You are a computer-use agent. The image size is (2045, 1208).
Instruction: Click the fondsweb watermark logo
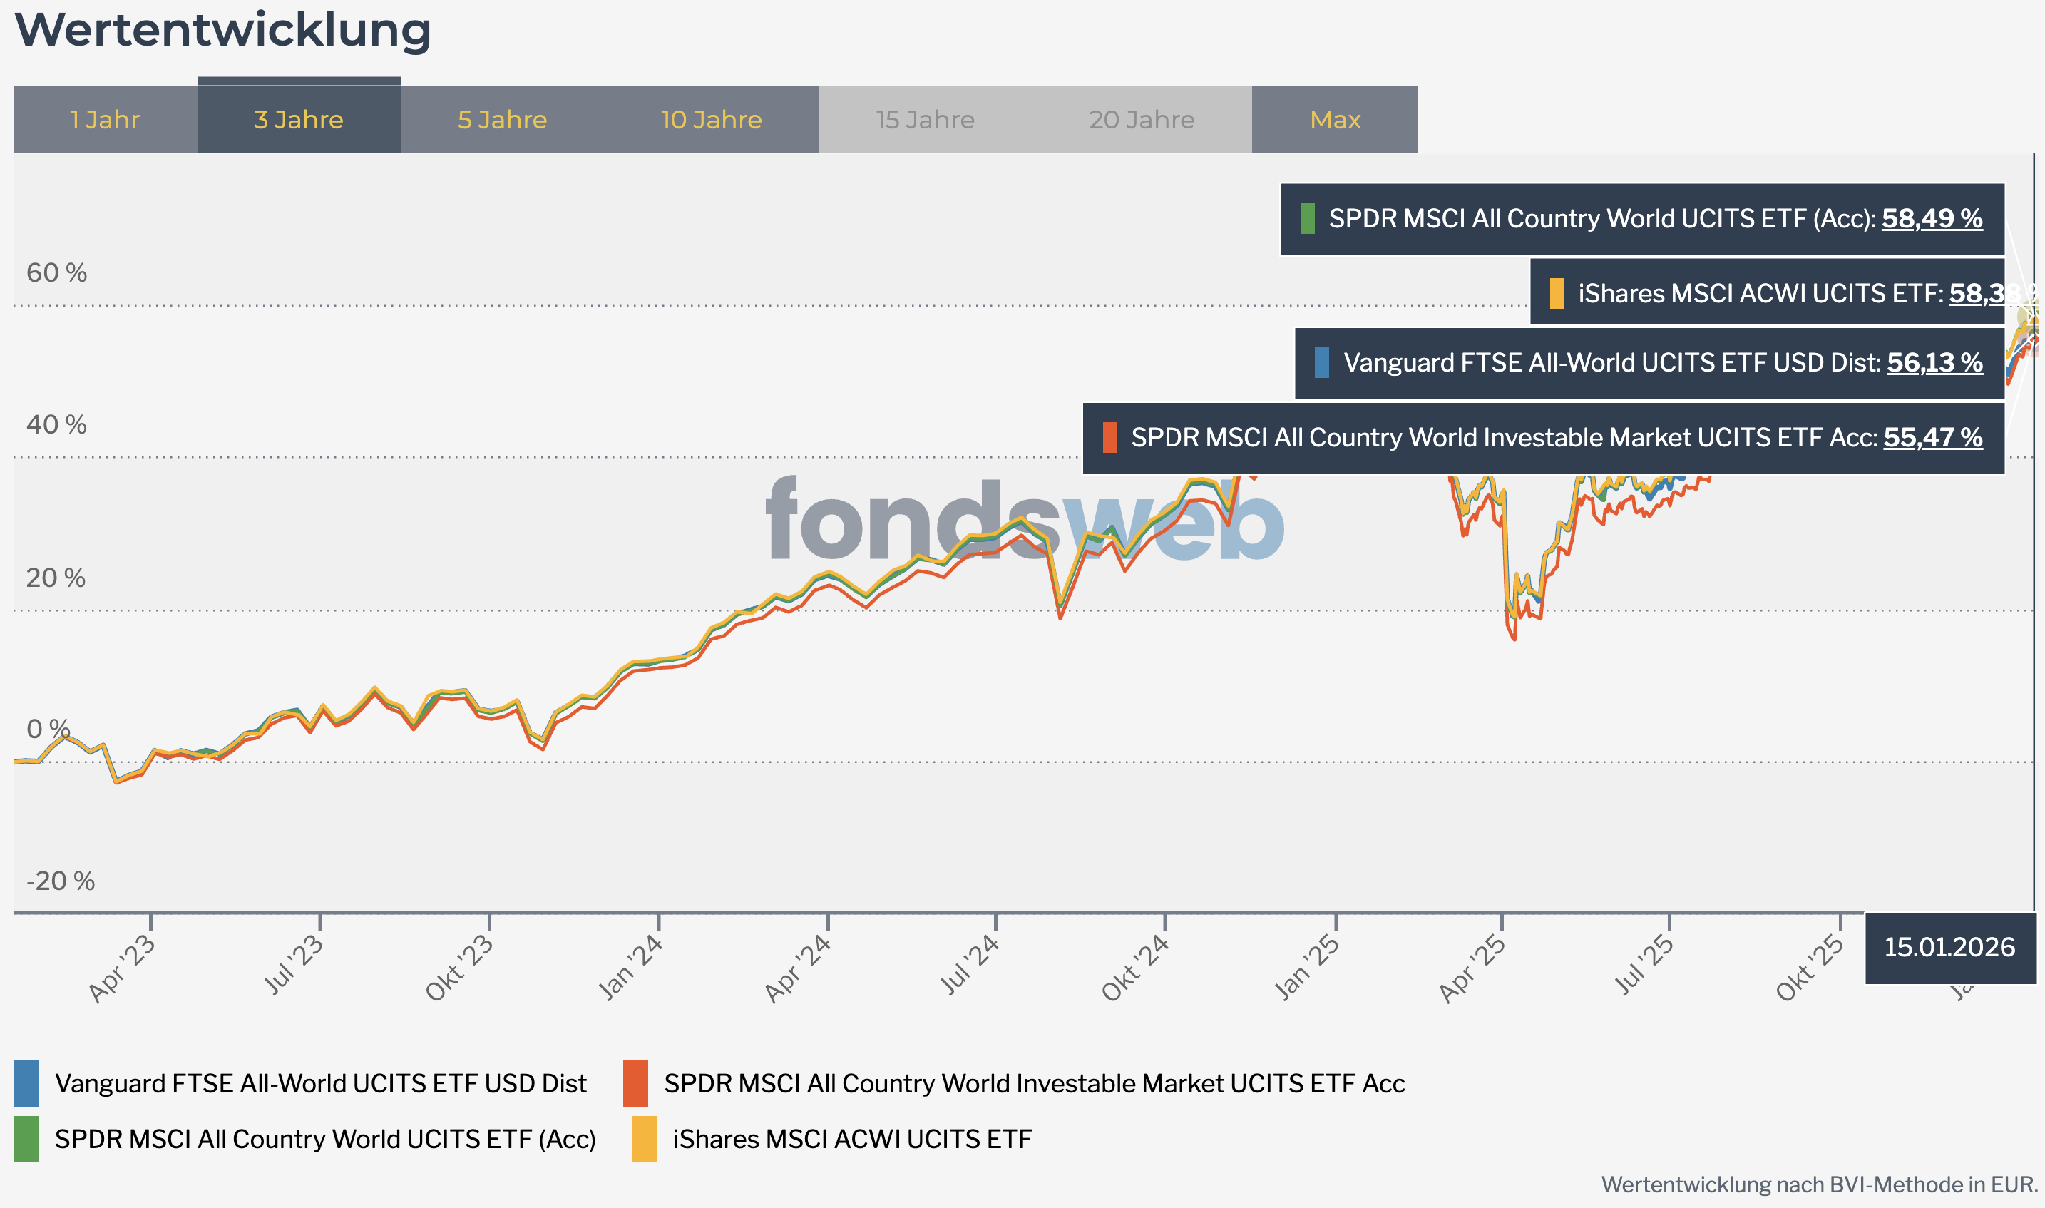click(1025, 520)
